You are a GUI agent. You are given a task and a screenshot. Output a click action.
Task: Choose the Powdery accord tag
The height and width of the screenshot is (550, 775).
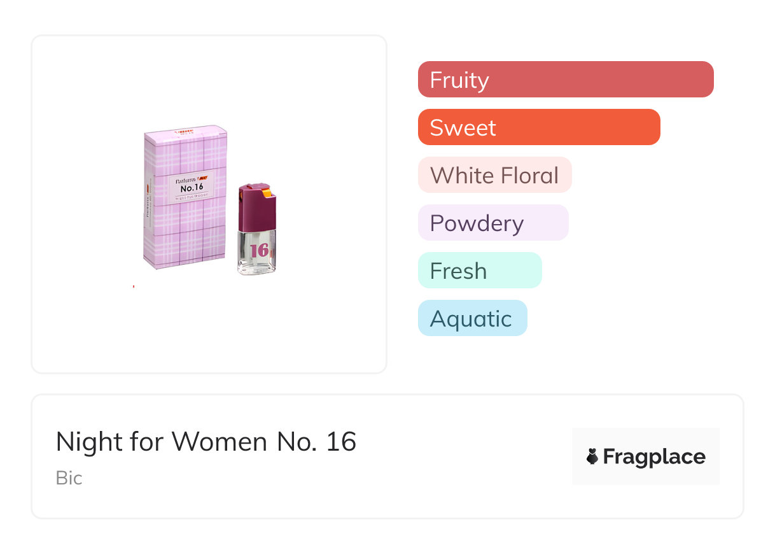click(x=492, y=223)
